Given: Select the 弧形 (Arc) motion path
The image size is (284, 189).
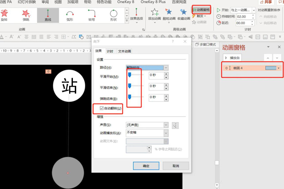Looking at the screenshot, I should (x=70, y=15).
